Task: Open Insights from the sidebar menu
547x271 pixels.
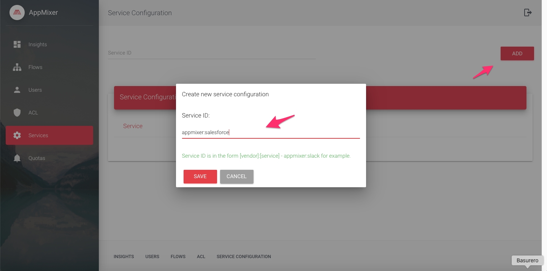Action: click(x=38, y=44)
